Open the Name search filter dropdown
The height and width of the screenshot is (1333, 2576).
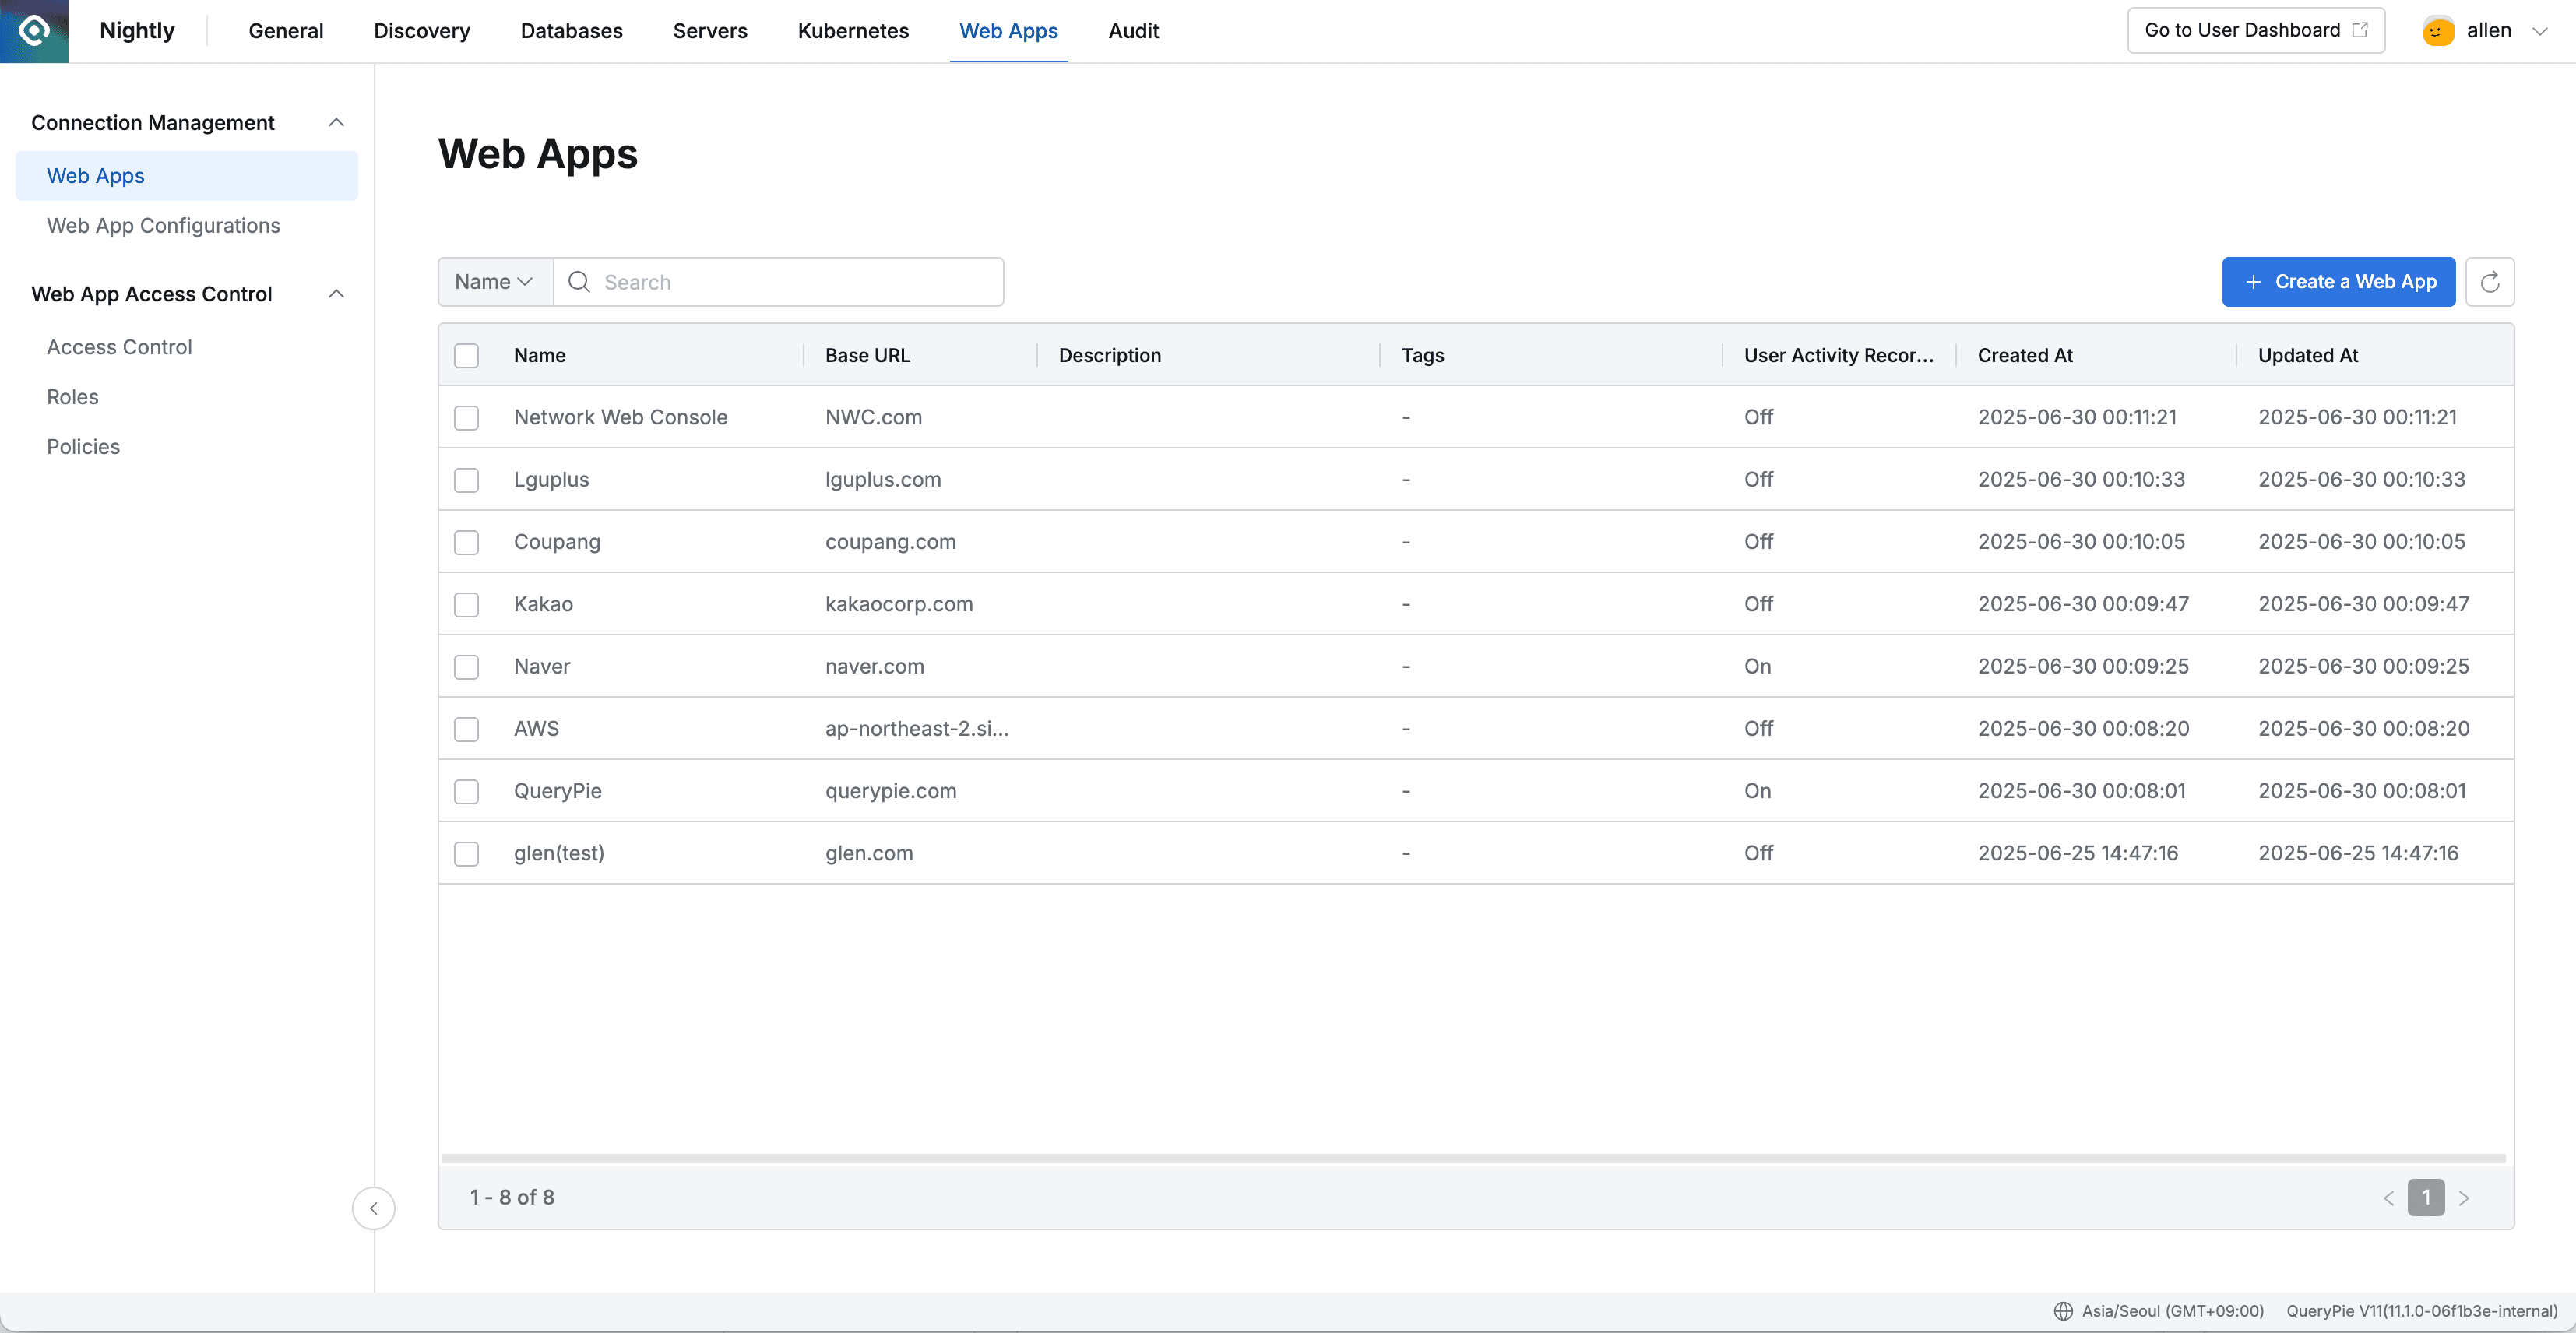click(x=493, y=281)
